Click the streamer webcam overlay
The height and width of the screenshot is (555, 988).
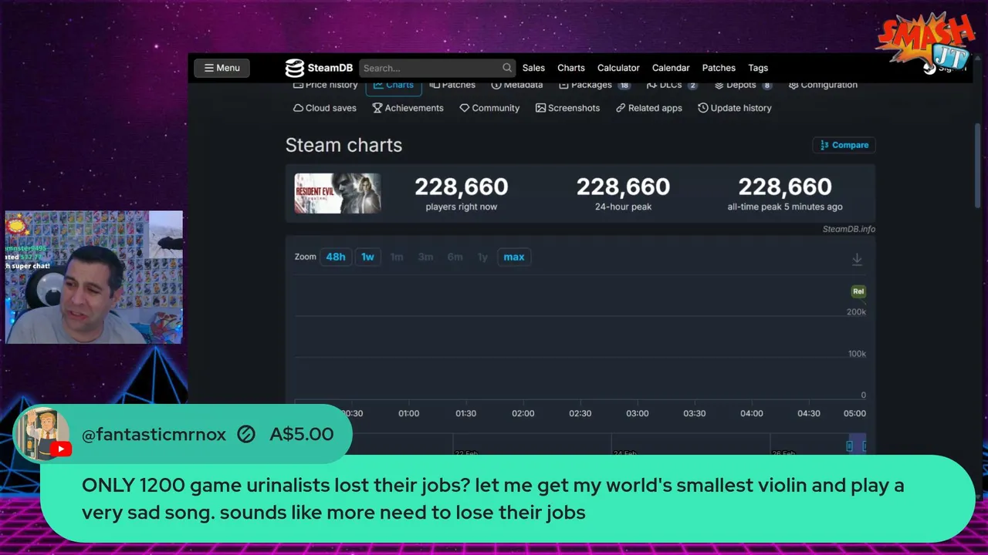coord(94,277)
